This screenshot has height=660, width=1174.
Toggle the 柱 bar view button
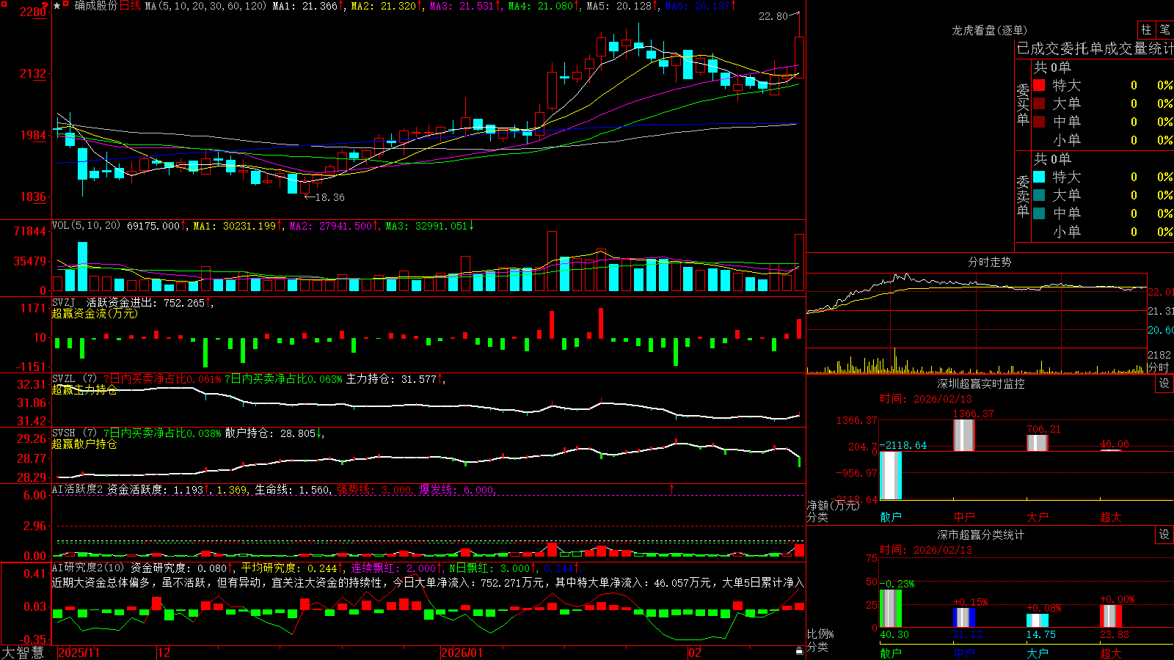pos(1146,29)
